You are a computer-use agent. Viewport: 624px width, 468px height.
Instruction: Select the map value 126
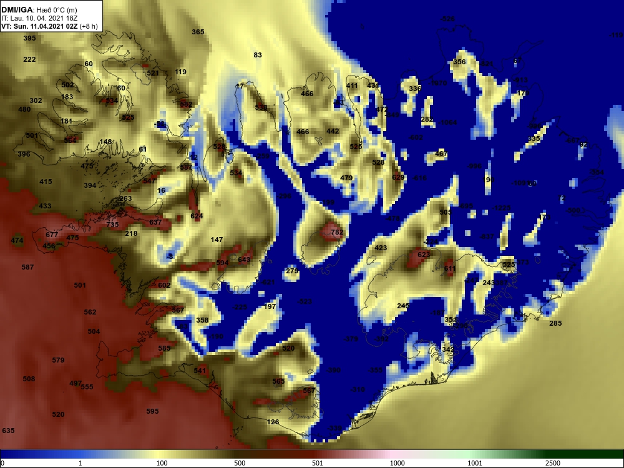pos(273,422)
